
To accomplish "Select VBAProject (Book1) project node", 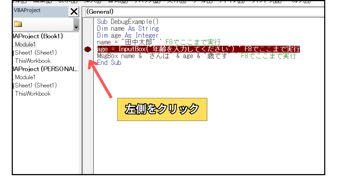I will pos(38,36).
